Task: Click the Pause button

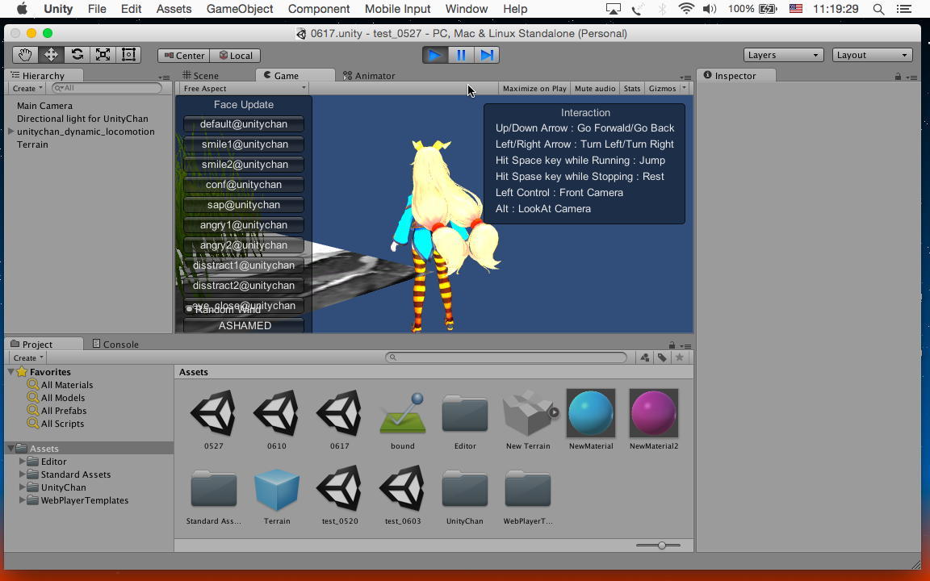Action: pos(461,55)
